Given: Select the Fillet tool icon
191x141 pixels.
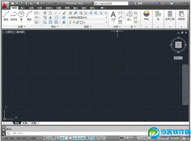Looking at the screenshot, I should pos(56,17).
